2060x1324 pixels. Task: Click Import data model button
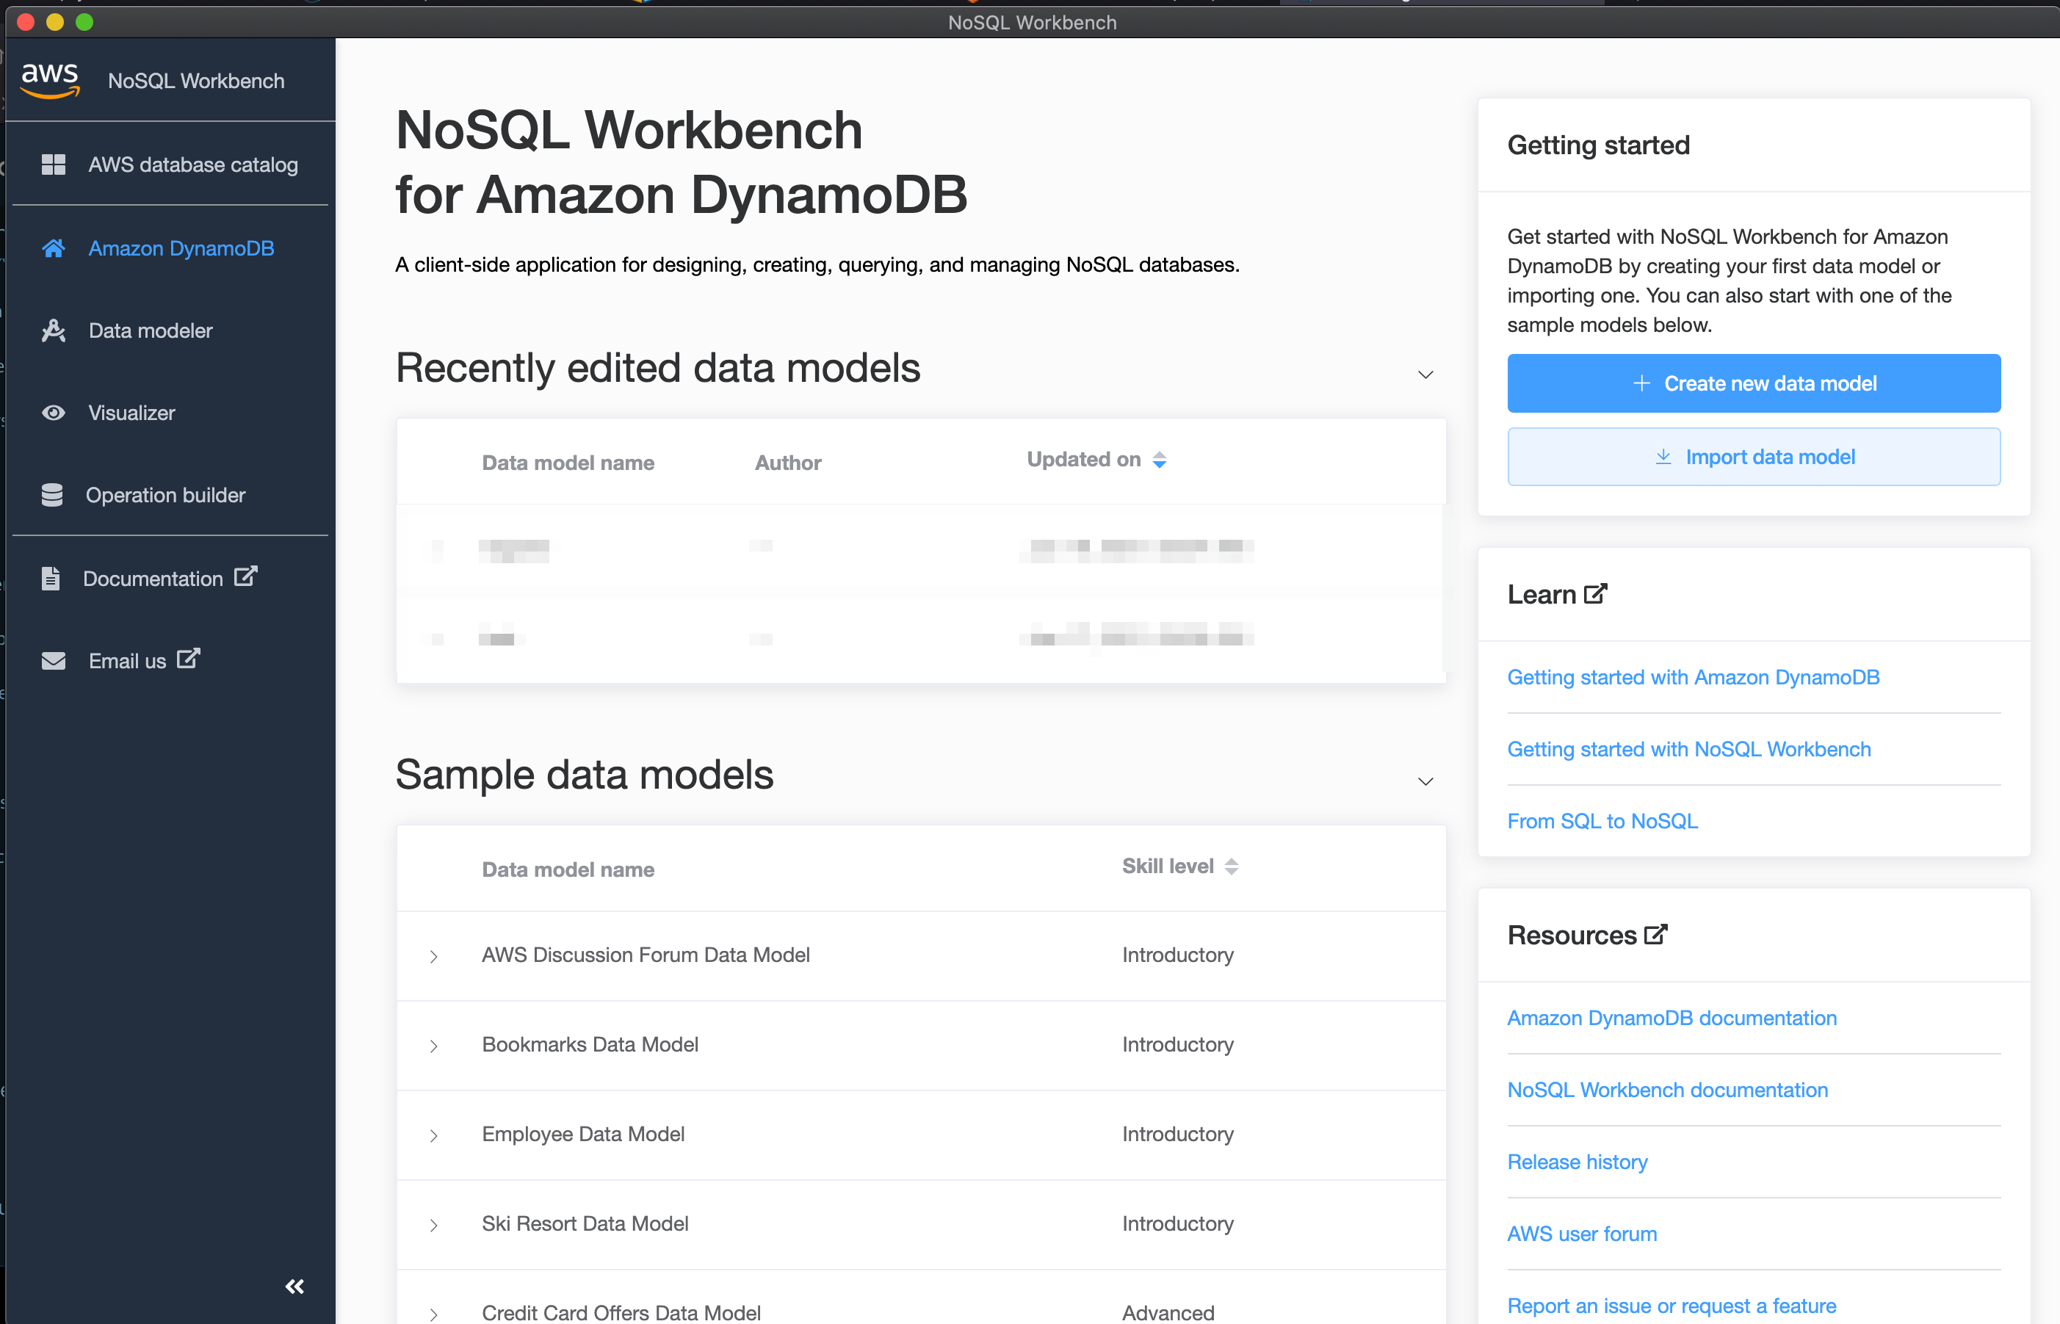(1754, 457)
